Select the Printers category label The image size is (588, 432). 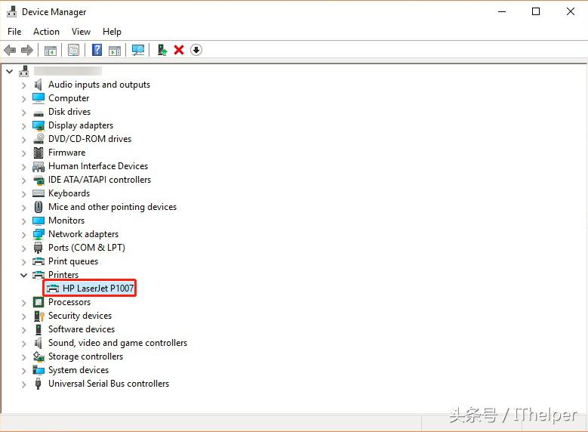[63, 275]
